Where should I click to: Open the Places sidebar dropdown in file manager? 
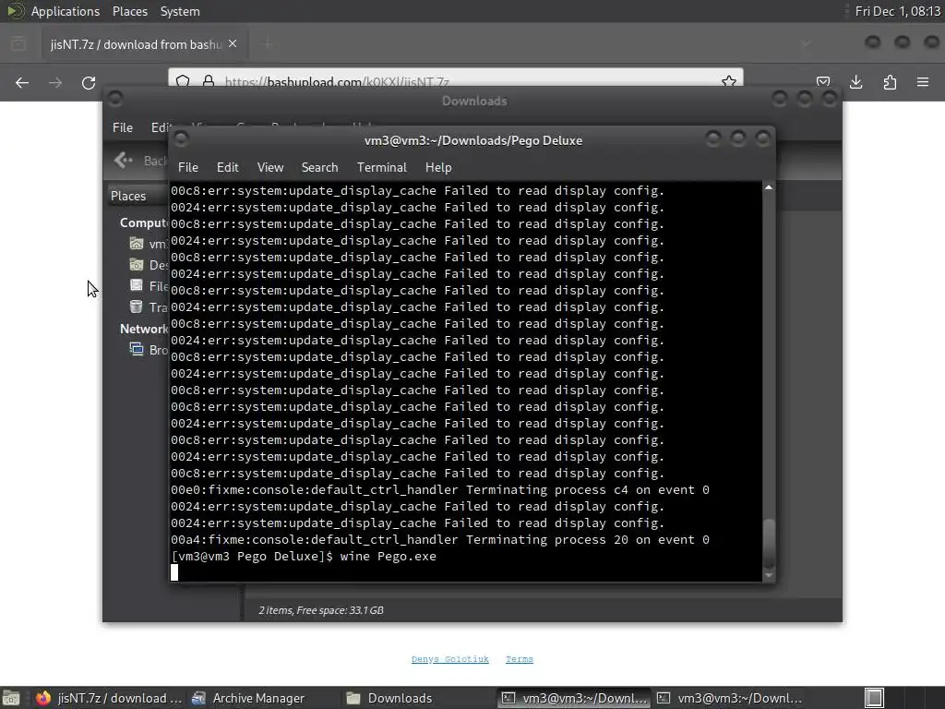click(138, 196)
